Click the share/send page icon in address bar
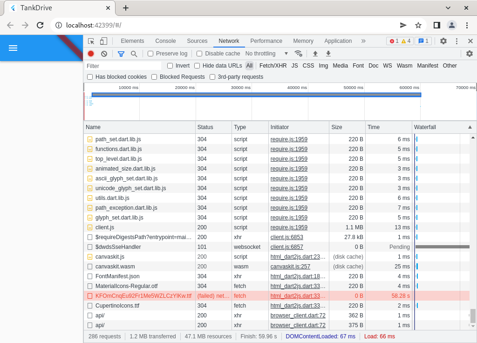 403,25
